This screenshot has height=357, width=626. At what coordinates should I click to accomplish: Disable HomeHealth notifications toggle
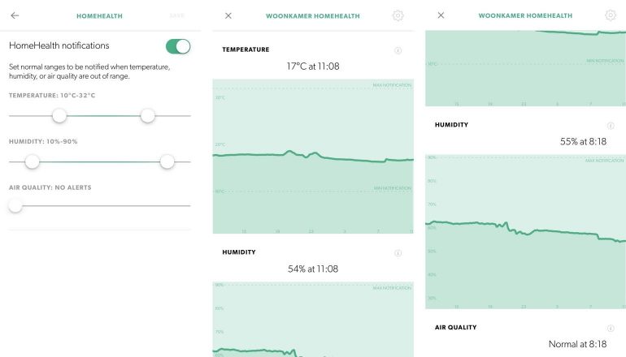(x=177, y=46)
